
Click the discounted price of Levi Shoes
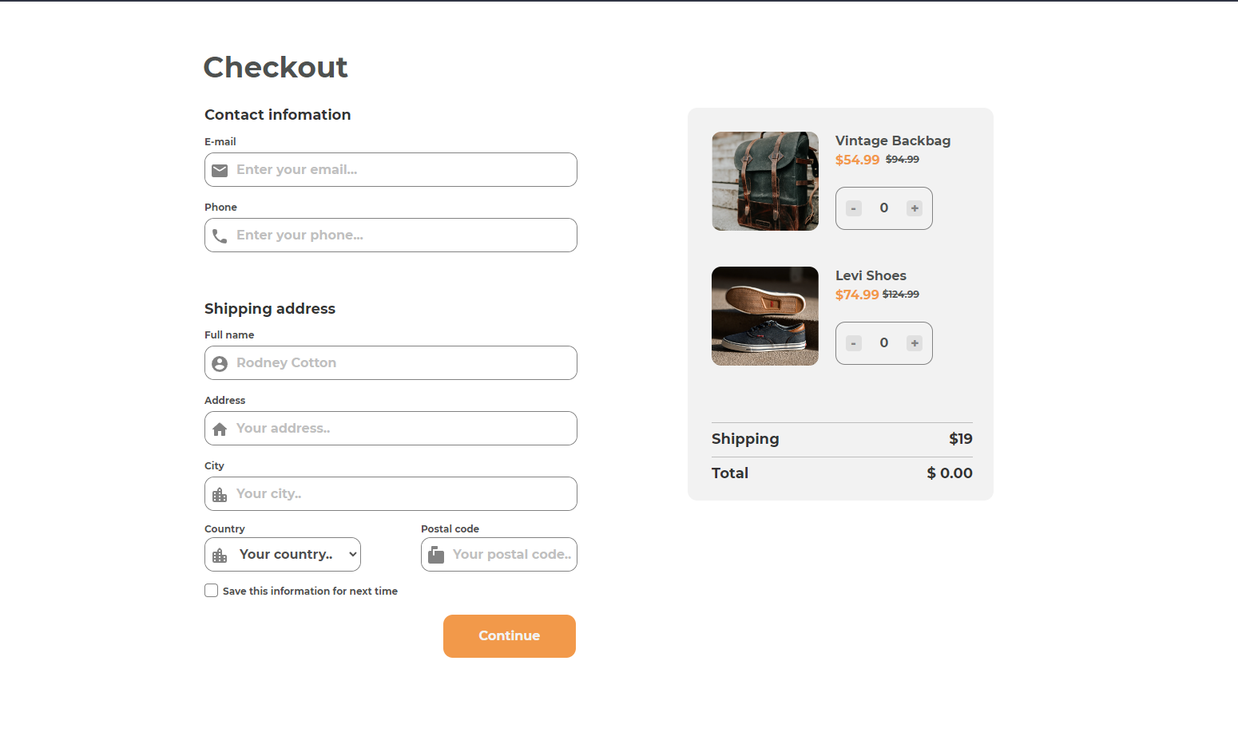click(857, 295)
